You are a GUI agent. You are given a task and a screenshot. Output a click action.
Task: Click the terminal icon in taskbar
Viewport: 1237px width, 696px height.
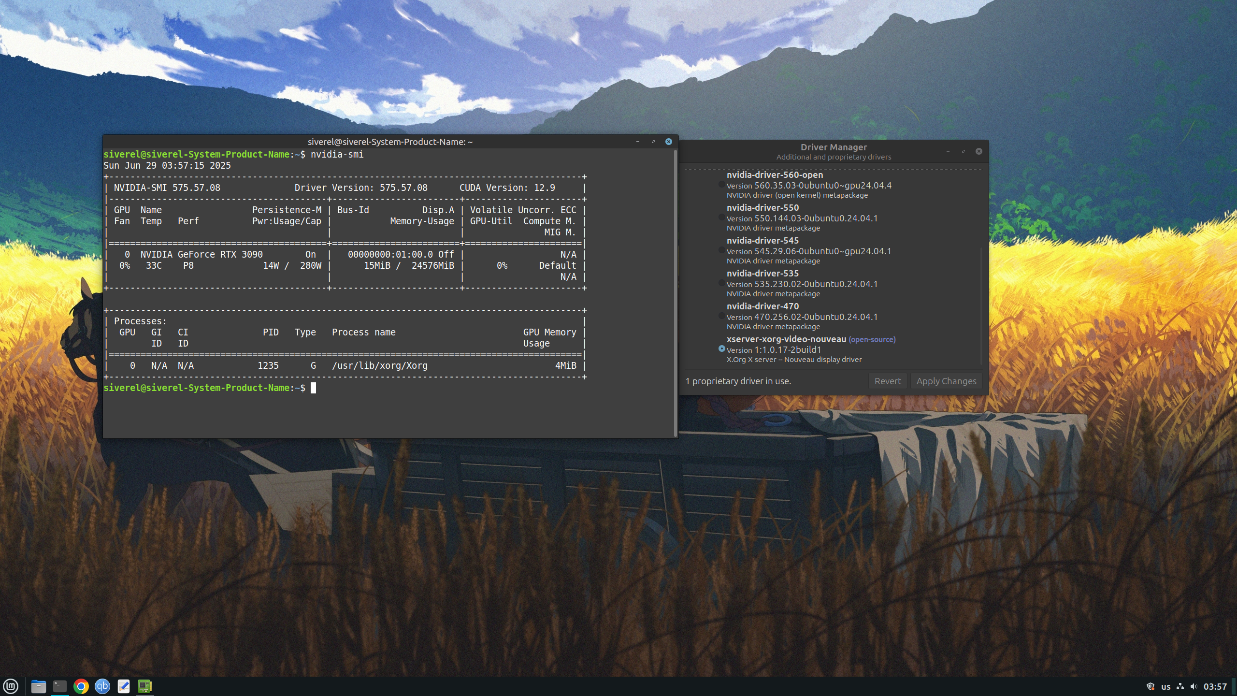[x=60, y=686]
